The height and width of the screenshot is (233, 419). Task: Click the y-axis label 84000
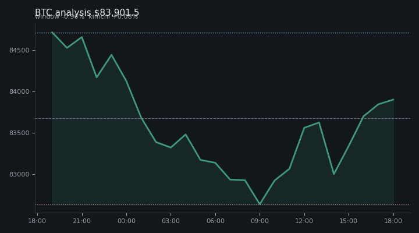[x=19, y=92]
